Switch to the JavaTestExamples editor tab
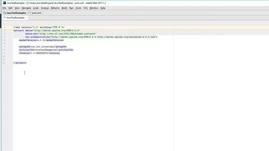Viewport: 269px width, 151px height. [15, 18]
